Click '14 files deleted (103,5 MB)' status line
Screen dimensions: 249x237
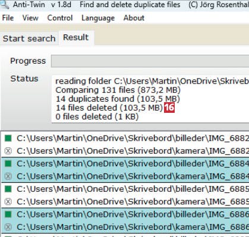click(109, 108)
